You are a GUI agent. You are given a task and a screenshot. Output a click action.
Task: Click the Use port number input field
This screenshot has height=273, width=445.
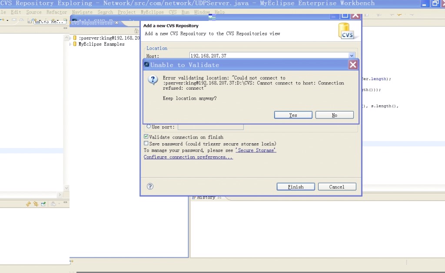[211, 127]
